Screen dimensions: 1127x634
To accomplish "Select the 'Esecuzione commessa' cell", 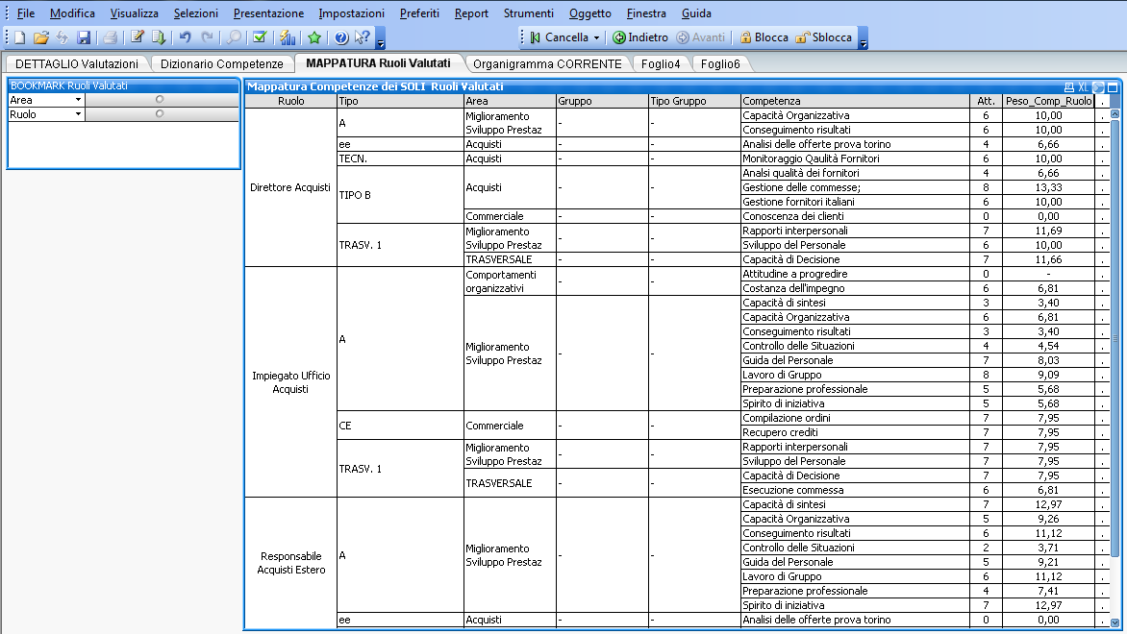I will (x=855, y=490).
